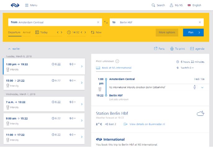Expand the NS International Intercity leg details
This screenshot has width=213, height=148.
point(202,87)
